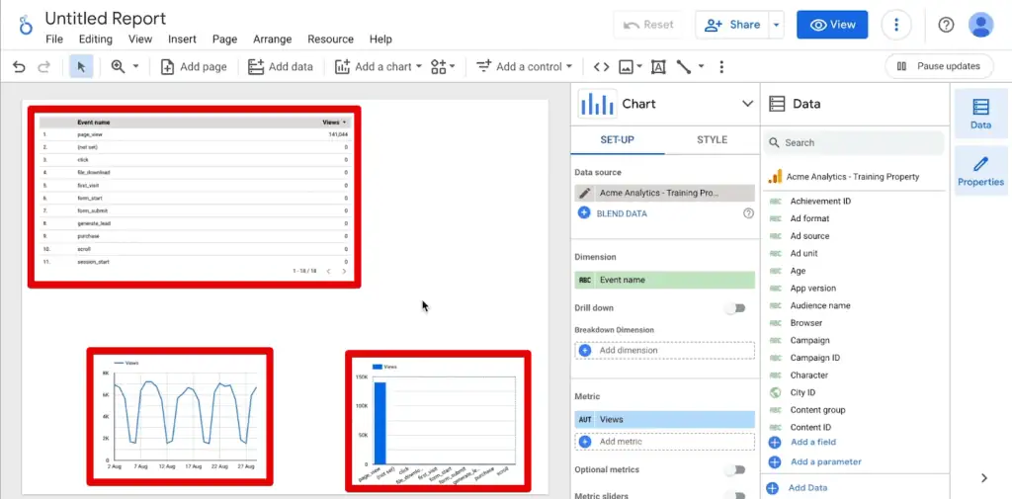Viewport: 1012px width, 499px height.
Task: Click the Pause updates button
Action: [x=939, y=66]
